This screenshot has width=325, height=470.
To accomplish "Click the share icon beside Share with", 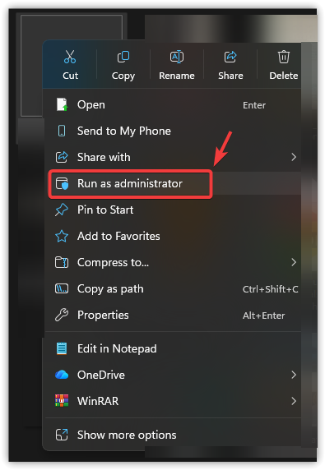I will pyautogui.click(x=62, y=157).
